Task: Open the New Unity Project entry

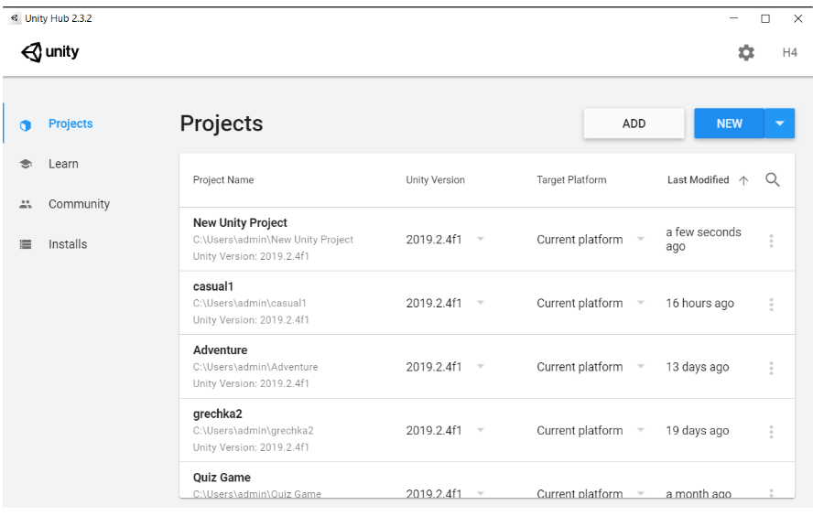Action: click(240, 222)
